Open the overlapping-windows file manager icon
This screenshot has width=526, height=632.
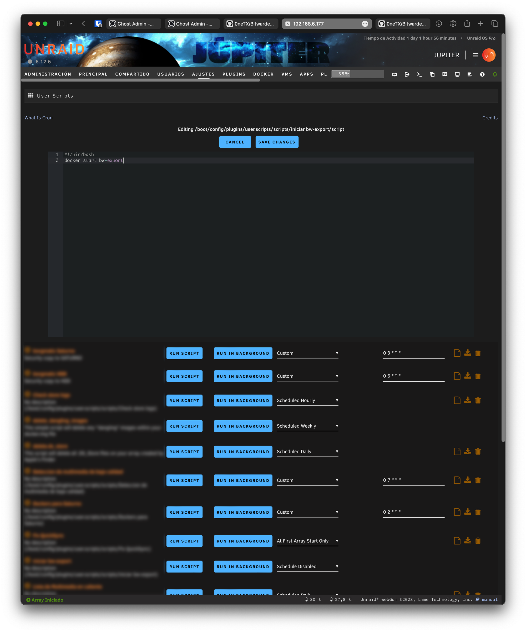(x=432, y=74)
